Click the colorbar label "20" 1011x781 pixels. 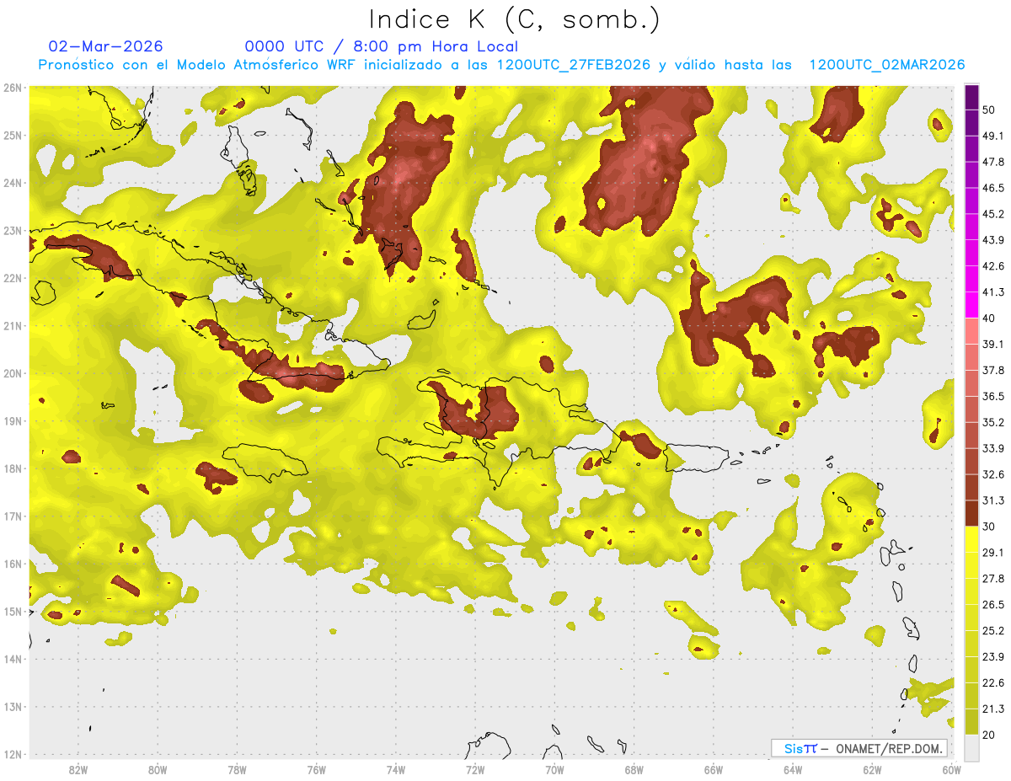click(990, 735)
